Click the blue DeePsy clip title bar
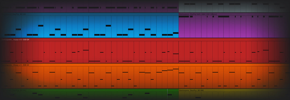This screenshot has height=100, width=290. pyautogui.click(x=89, y=14)
